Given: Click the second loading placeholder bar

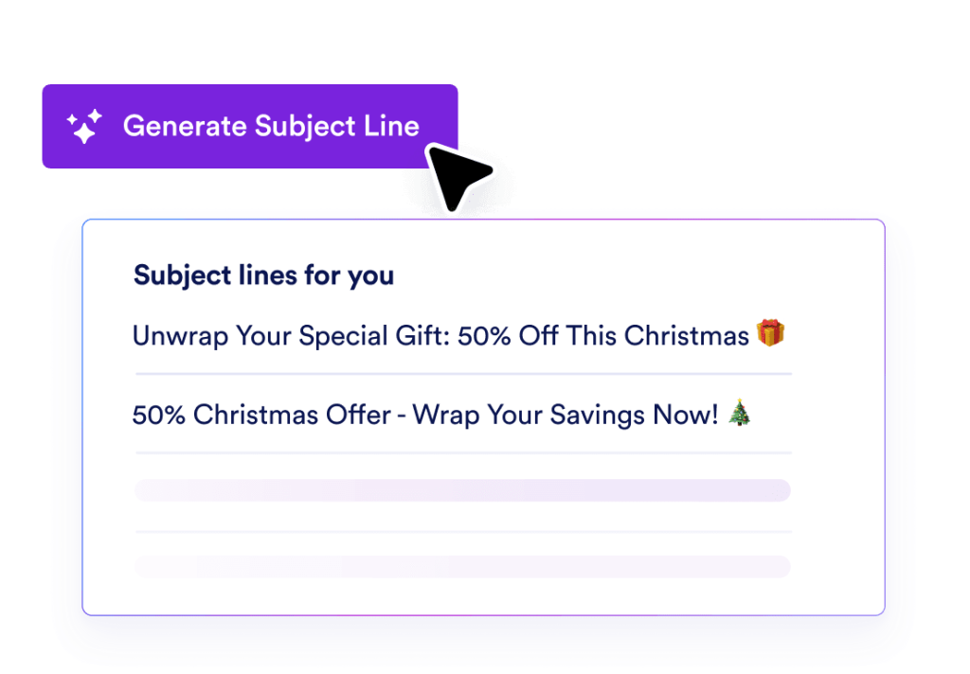Looking at the screenshot, I should (x=462, y=566).
